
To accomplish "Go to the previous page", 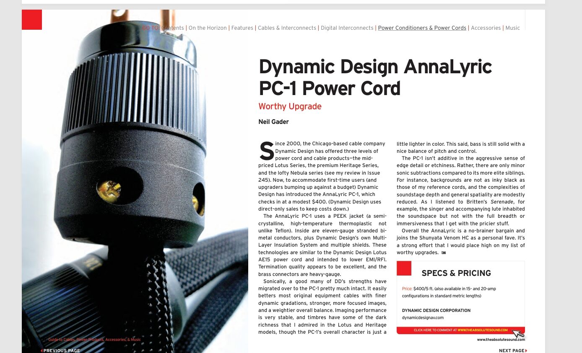I will pos(60,350).
